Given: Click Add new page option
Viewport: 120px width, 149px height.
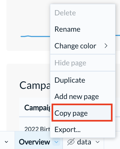Looking at the screenshot, I should pos(83,96).
